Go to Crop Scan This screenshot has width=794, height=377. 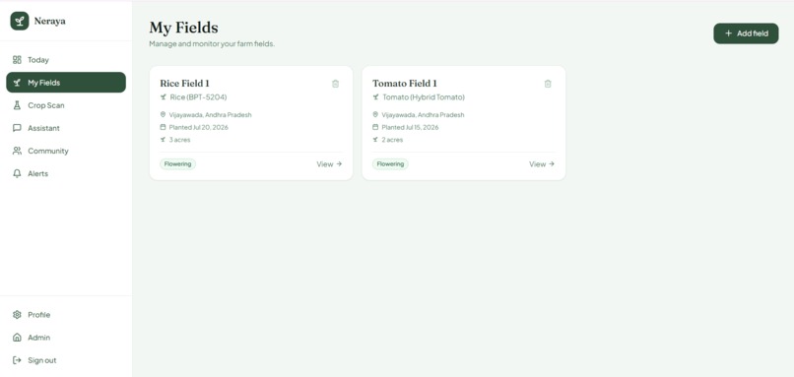66,105
